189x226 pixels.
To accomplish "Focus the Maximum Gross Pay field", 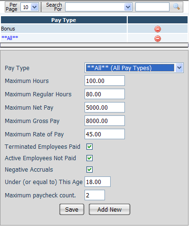I will tap(104, 121).
